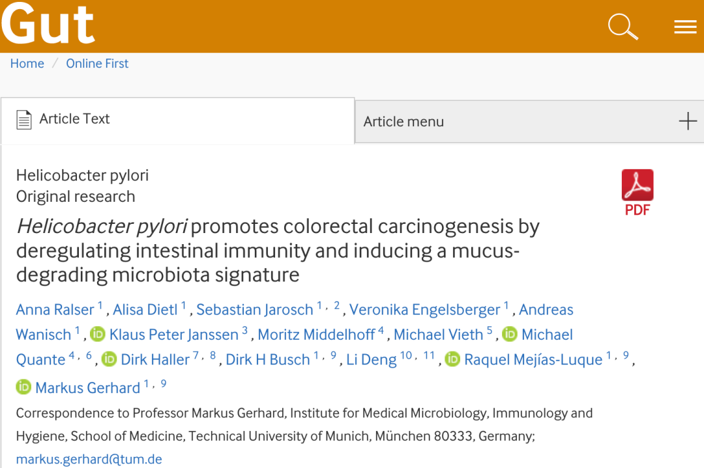The width and height of the screenshot is (704, 468).
Task: Expand the Article menu plus sign
Action: tap(688, 121)
